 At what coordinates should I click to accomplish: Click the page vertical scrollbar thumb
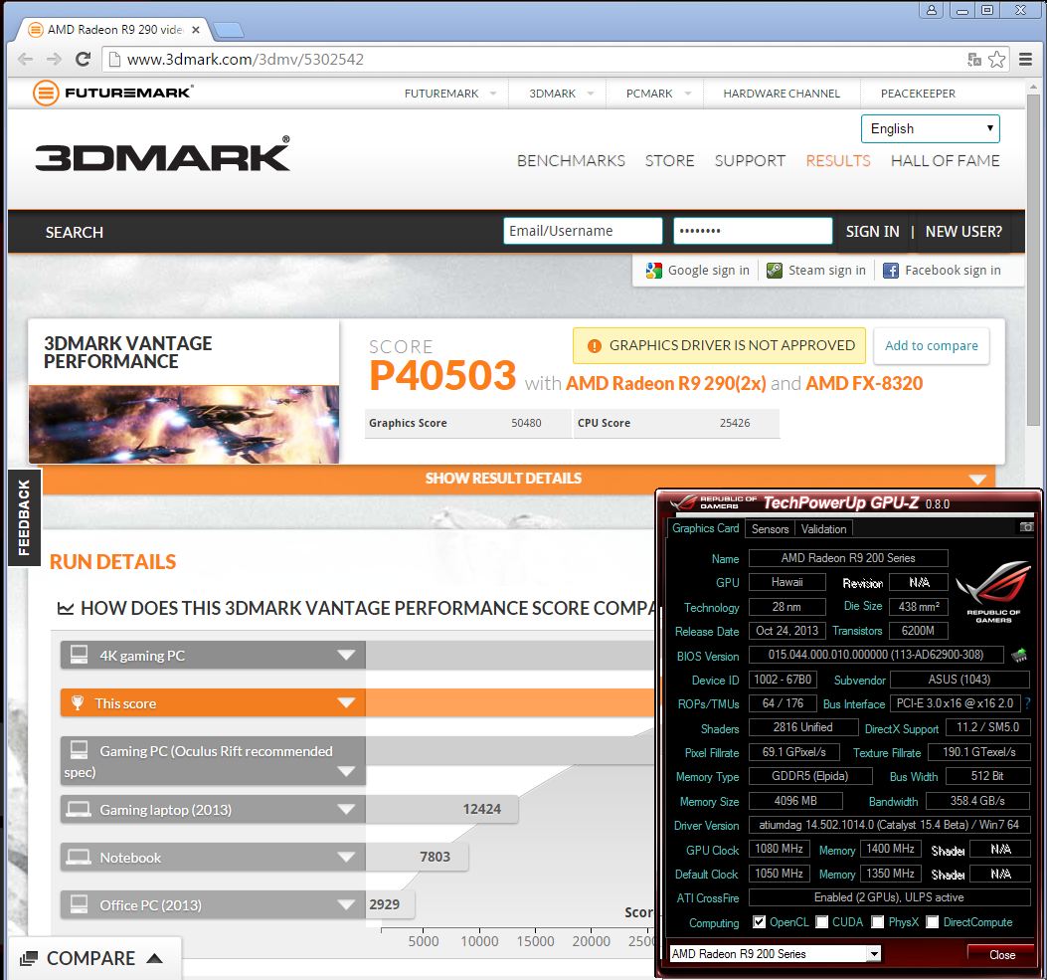(1033, 260)
